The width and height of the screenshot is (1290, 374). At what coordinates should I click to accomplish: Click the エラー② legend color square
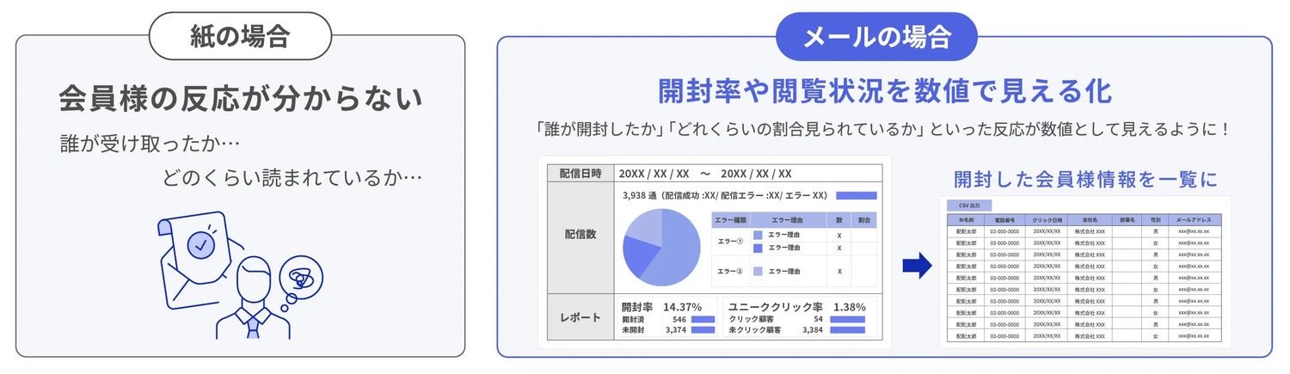[x=758, y=272]
